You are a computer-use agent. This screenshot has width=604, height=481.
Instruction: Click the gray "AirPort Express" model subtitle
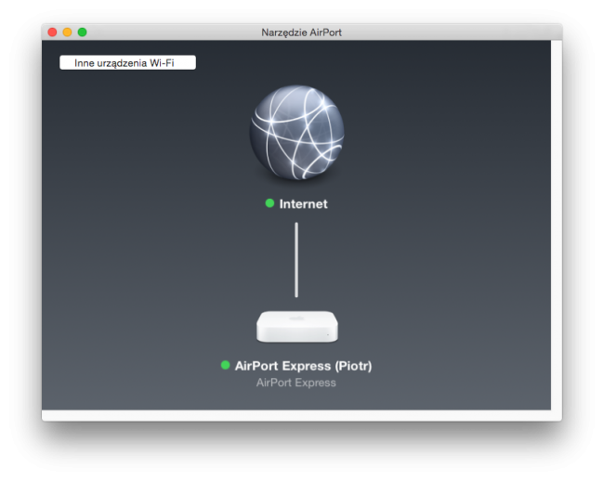295,383
